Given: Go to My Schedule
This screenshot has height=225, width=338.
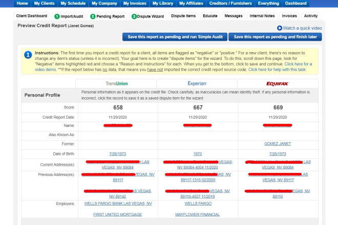Looking at the screenshot, I should [73, 4].
